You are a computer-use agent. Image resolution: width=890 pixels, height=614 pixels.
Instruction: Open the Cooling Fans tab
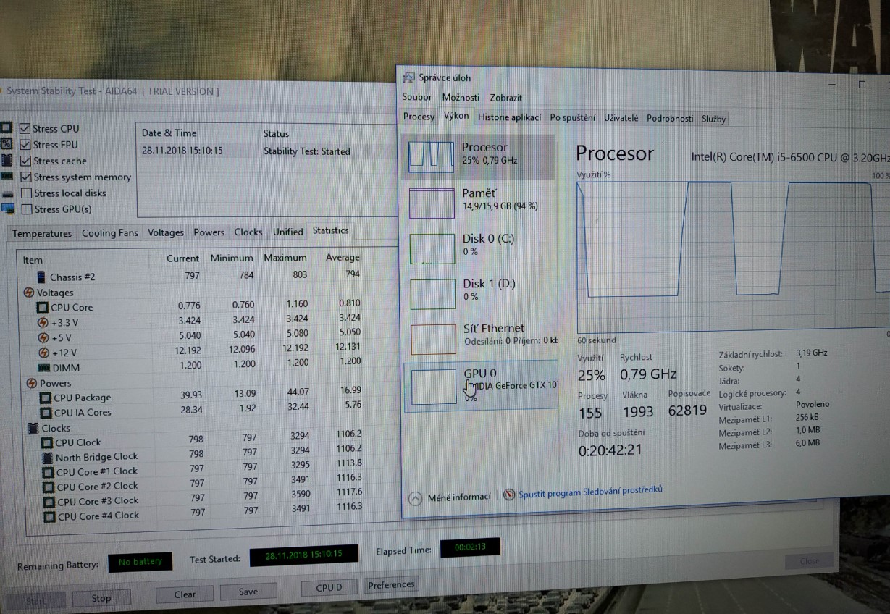(110, 233)
